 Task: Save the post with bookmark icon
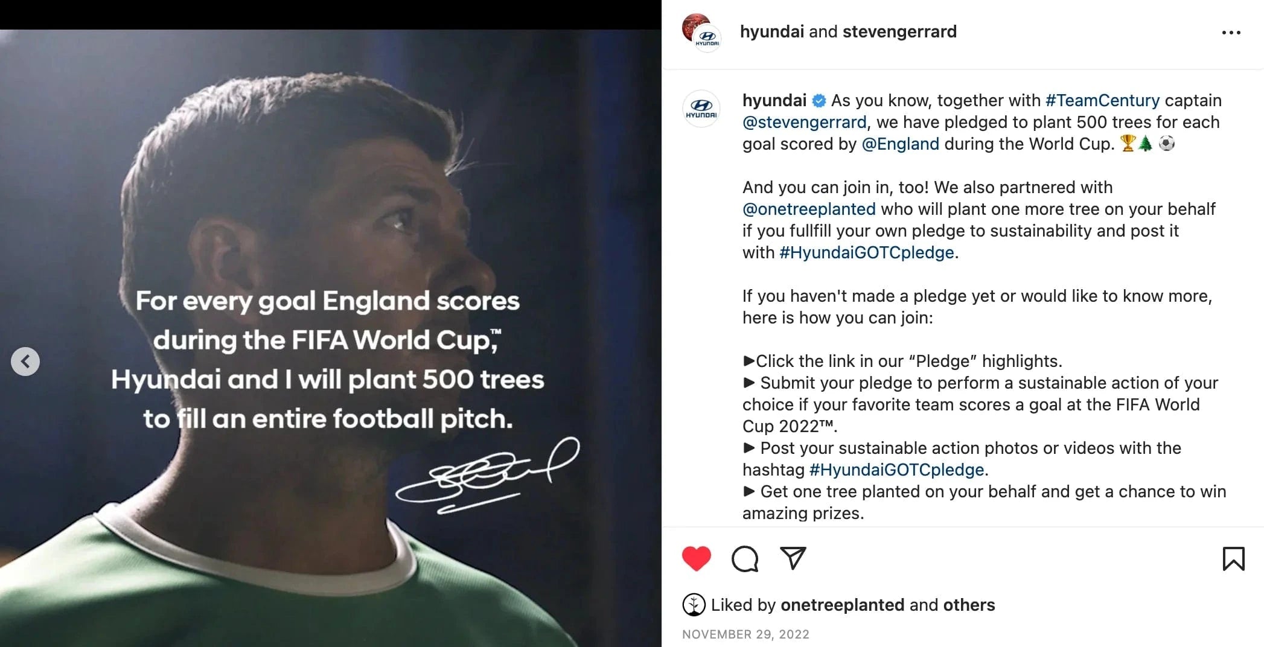click(x=1233, y=558)
